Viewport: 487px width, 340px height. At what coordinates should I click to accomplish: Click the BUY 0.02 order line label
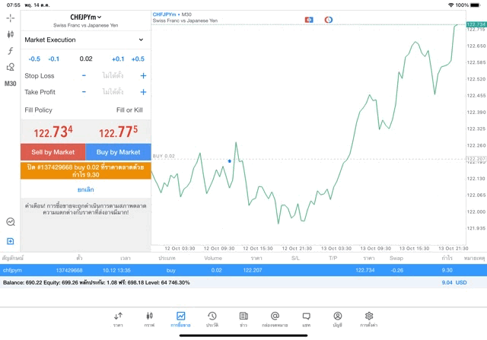164,156
